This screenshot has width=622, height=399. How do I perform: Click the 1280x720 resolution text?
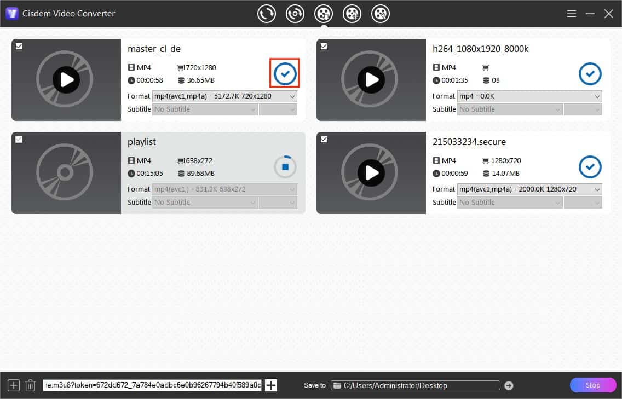pyautogui.click(x=506, y=160)
